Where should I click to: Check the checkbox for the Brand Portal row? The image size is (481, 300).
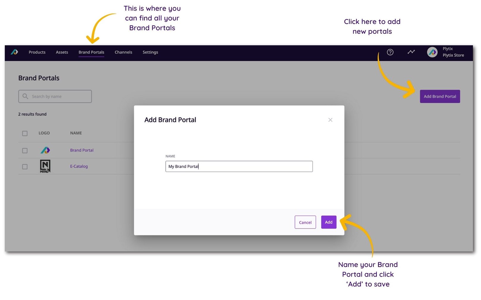click(x=25, y=150)
